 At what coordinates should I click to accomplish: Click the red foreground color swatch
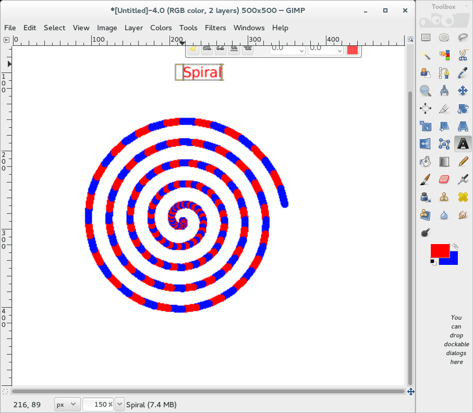click(439, 250)
